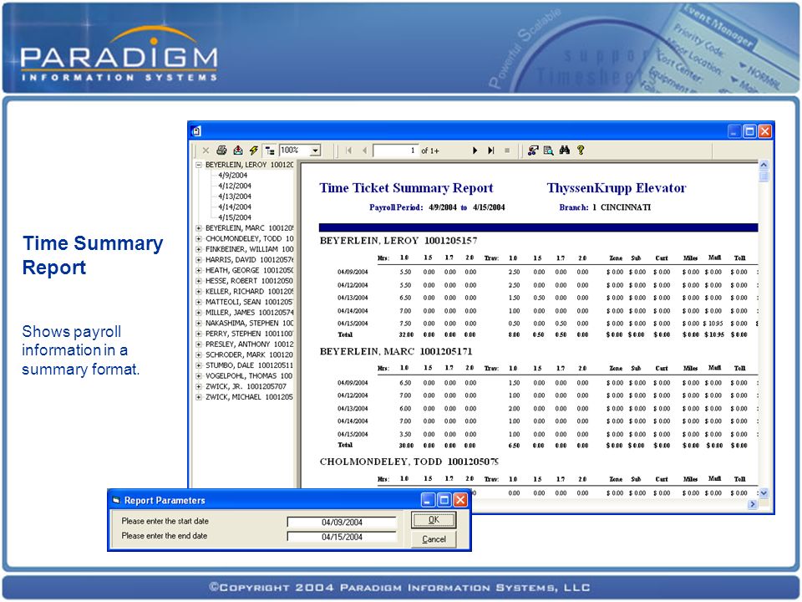Click 'BEYERLEIN, LEROY 1001205157' report heading
The width and height of the screenshot is (802, 602).
pos(398,241)
